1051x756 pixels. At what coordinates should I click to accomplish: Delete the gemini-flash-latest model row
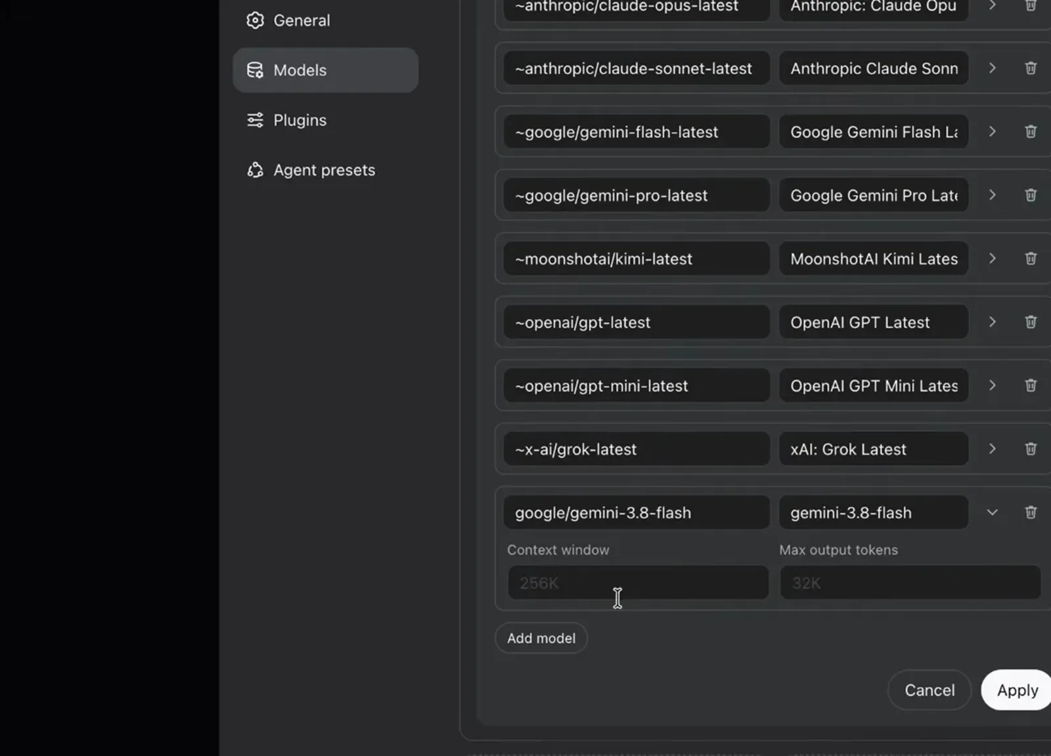1031,132
